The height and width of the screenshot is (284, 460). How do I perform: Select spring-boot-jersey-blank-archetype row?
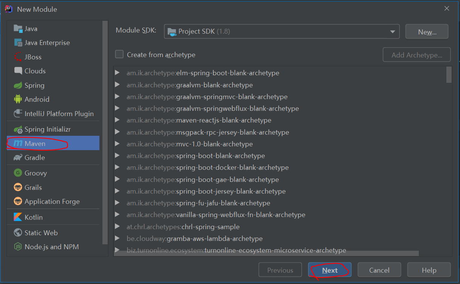point(280,191)
